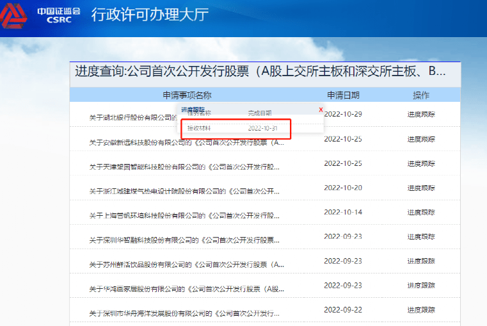The height and width of the screenshot is (326, 487).
Task: Click the 中国证监会 CSRC wordmark
Action: pyautogui.click(x=59, y=15)
